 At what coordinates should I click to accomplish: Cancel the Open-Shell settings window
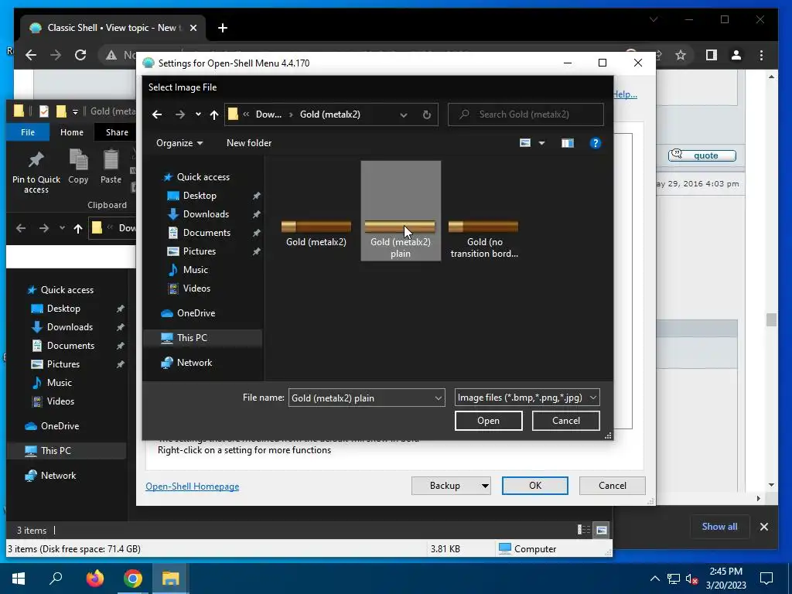click(x=613, y=486)
